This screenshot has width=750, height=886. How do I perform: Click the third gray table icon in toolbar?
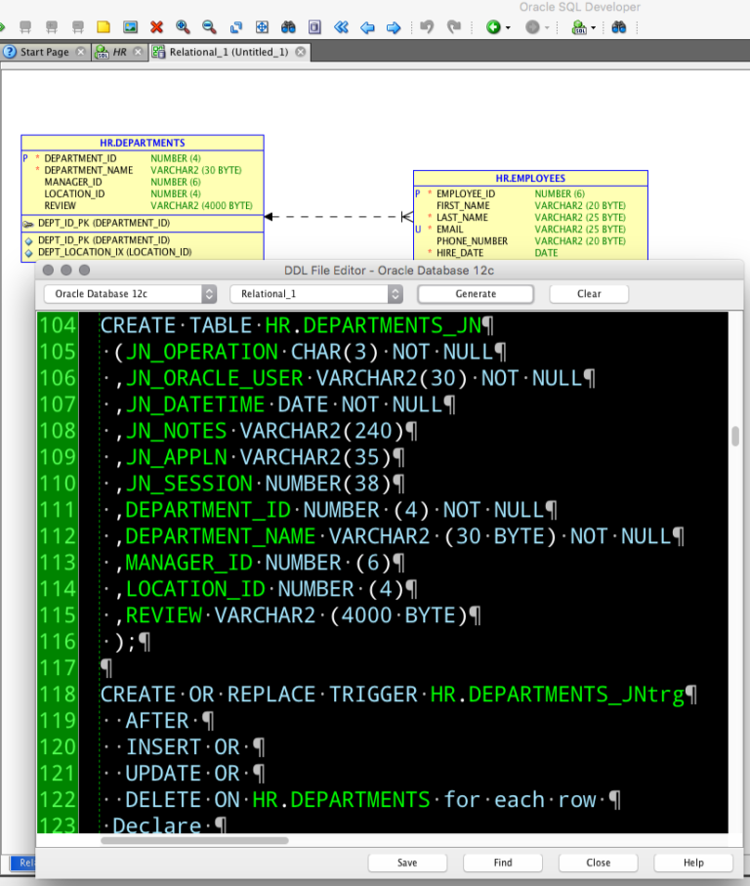click(x=78, y=26)
